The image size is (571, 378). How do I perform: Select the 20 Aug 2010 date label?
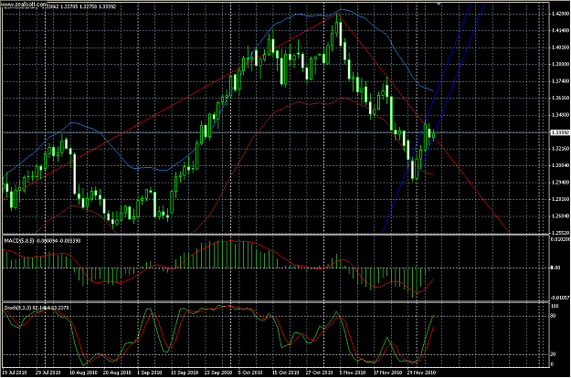pyautogui.click(x=117, y=373)
